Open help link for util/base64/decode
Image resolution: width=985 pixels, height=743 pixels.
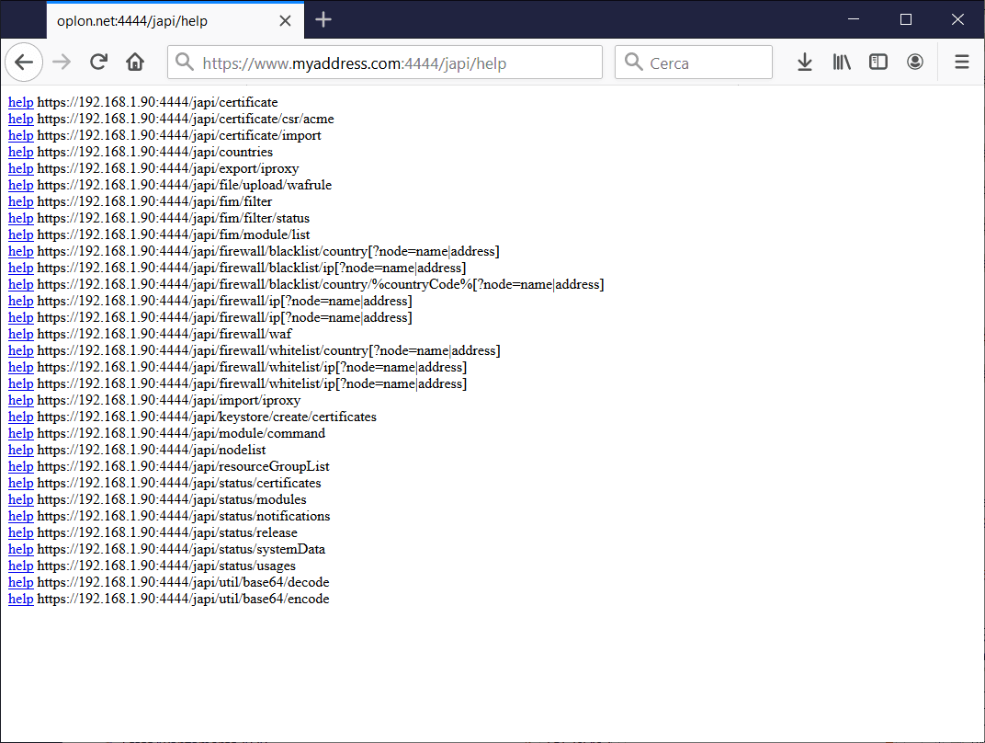pyautogui.click(x=21, y=583)
